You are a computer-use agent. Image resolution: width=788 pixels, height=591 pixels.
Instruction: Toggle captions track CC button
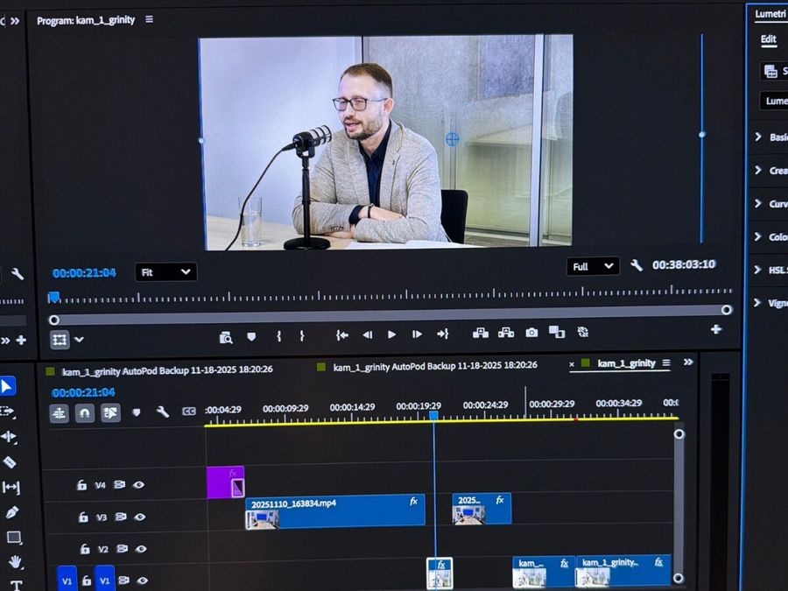click(x=189, y=412)
